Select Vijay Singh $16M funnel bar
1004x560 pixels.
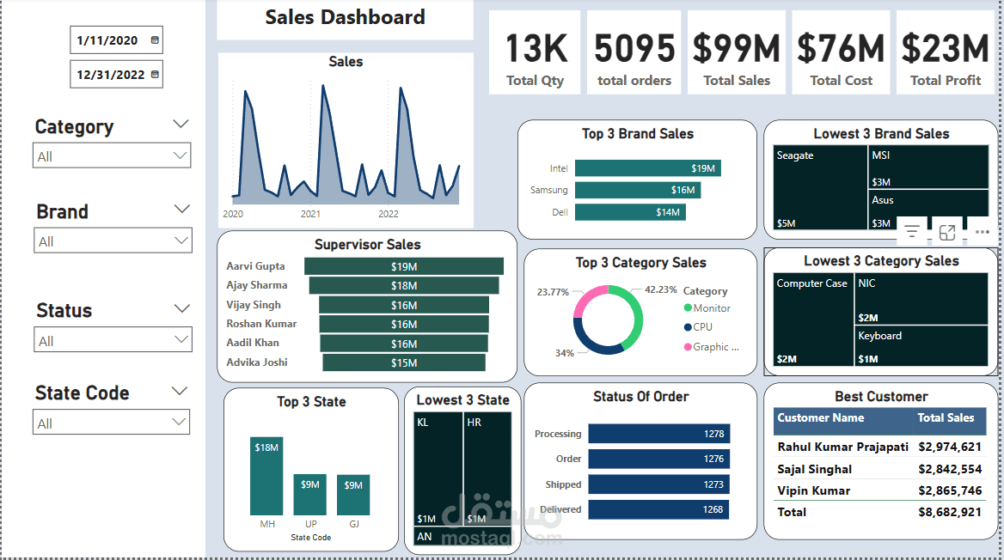tap(404, 305)
